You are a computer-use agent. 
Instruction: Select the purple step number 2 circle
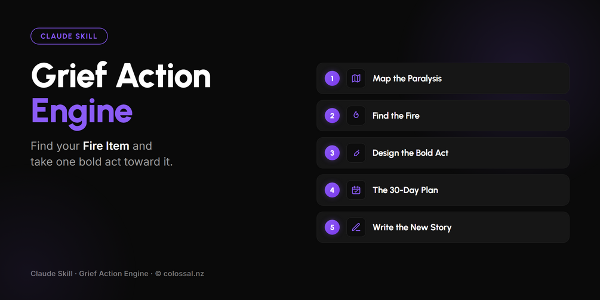(332, 116)
